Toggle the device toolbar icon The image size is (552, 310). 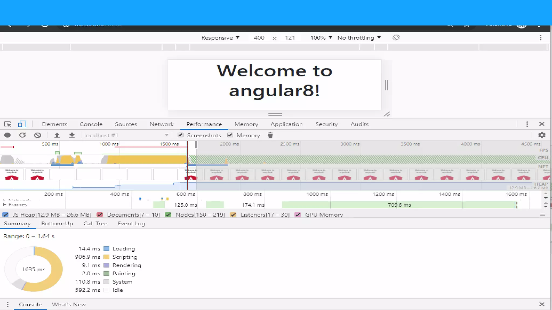[22, 124]
